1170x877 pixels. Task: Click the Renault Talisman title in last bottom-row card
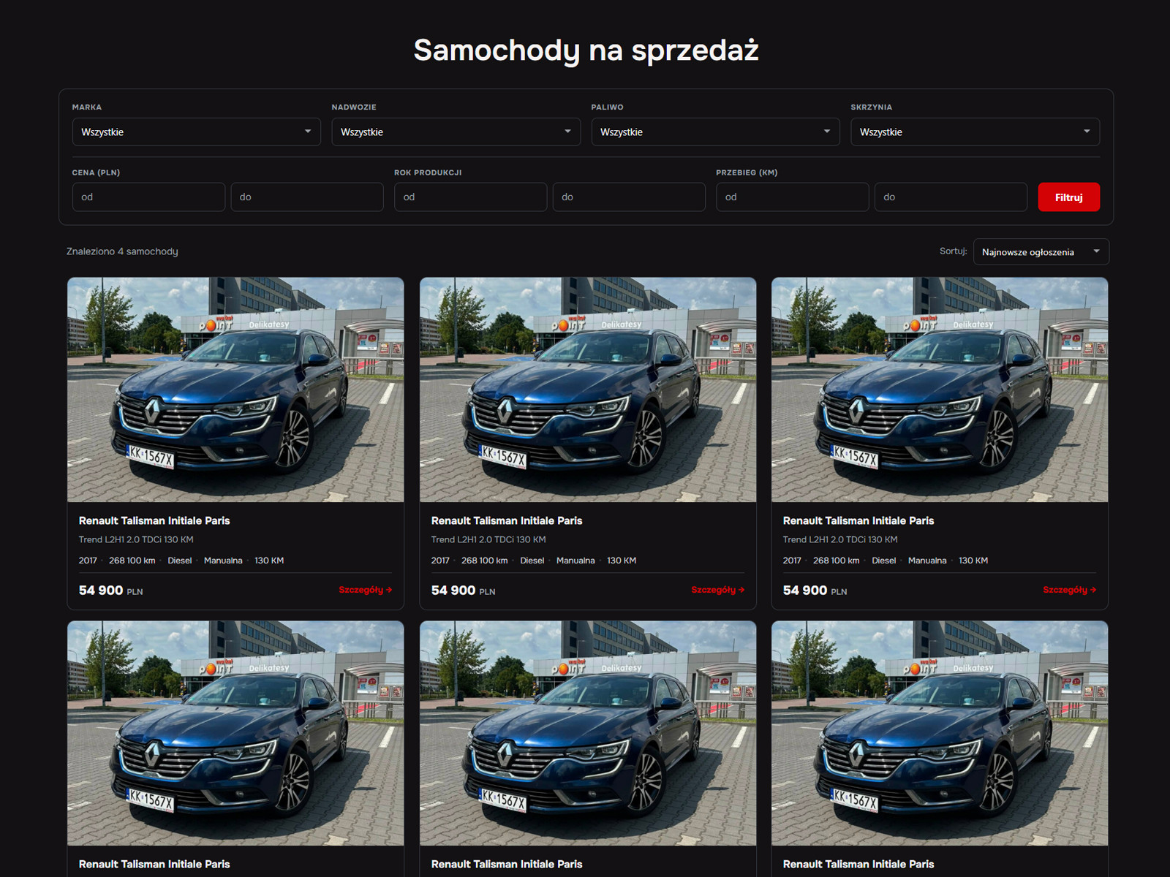pos(858,865)
